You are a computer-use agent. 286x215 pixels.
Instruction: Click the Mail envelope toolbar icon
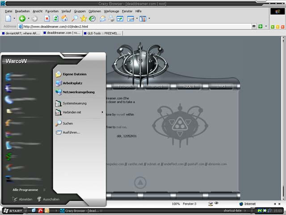(x=103, y=18)
